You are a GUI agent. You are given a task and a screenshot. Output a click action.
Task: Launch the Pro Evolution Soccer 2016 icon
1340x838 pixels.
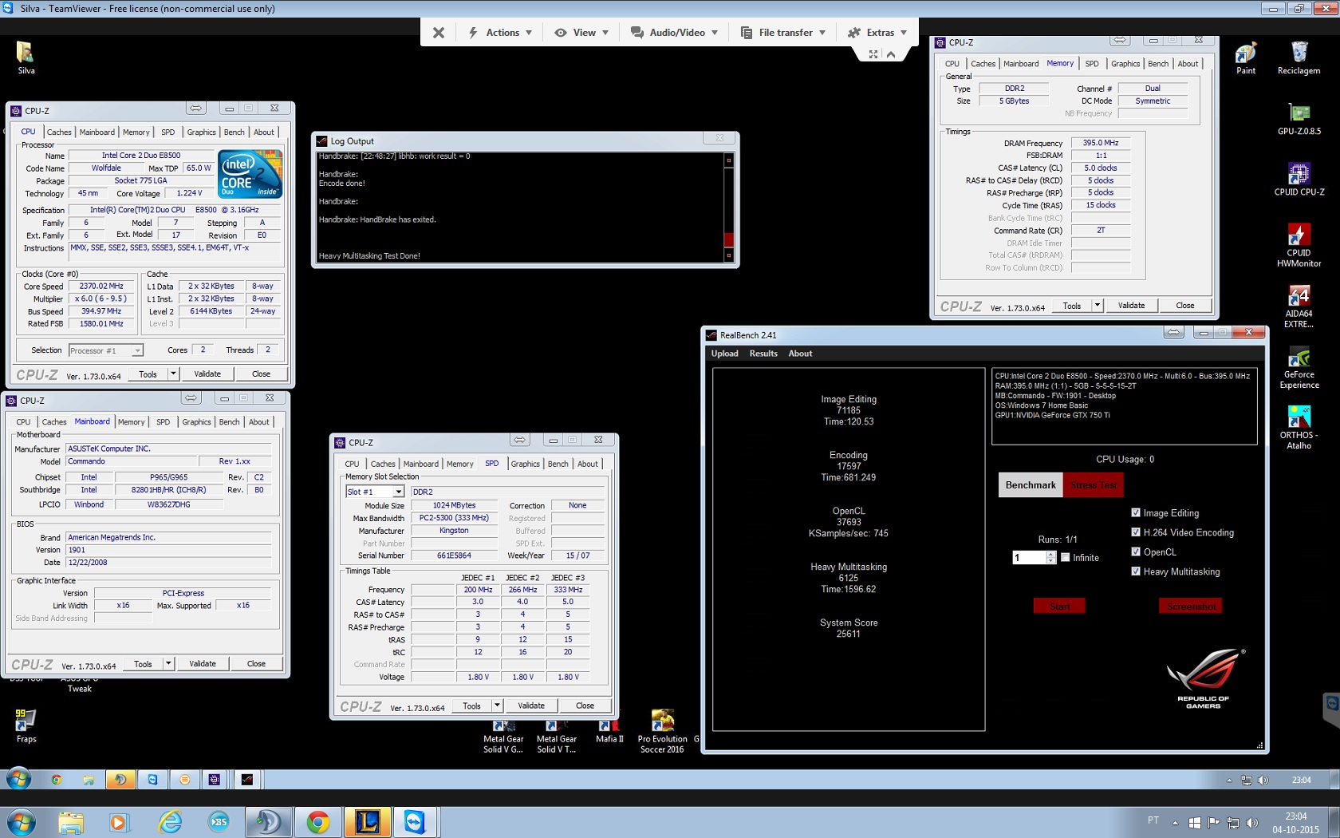tap(662, 732)
